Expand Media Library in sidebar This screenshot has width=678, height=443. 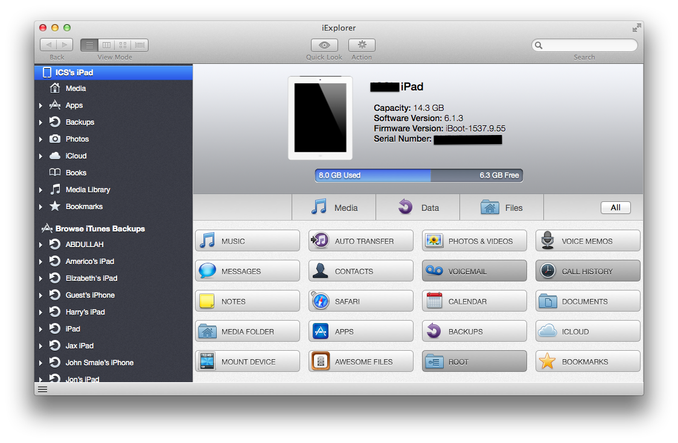tap(40, 189)
